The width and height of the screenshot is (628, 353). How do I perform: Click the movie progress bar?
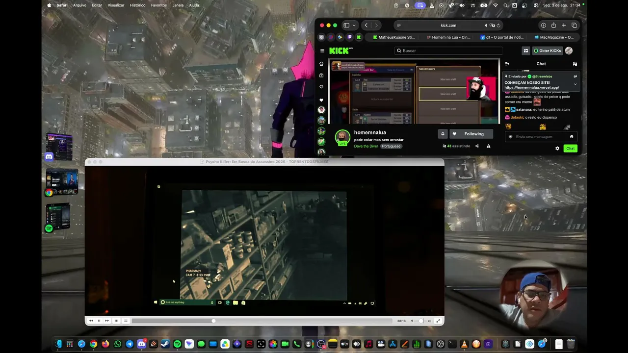click(262, 321)
